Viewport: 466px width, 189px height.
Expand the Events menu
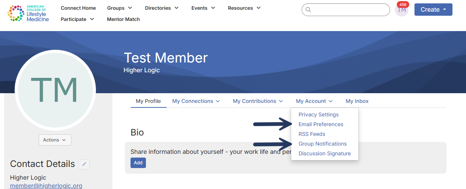(x=203, y=8)
